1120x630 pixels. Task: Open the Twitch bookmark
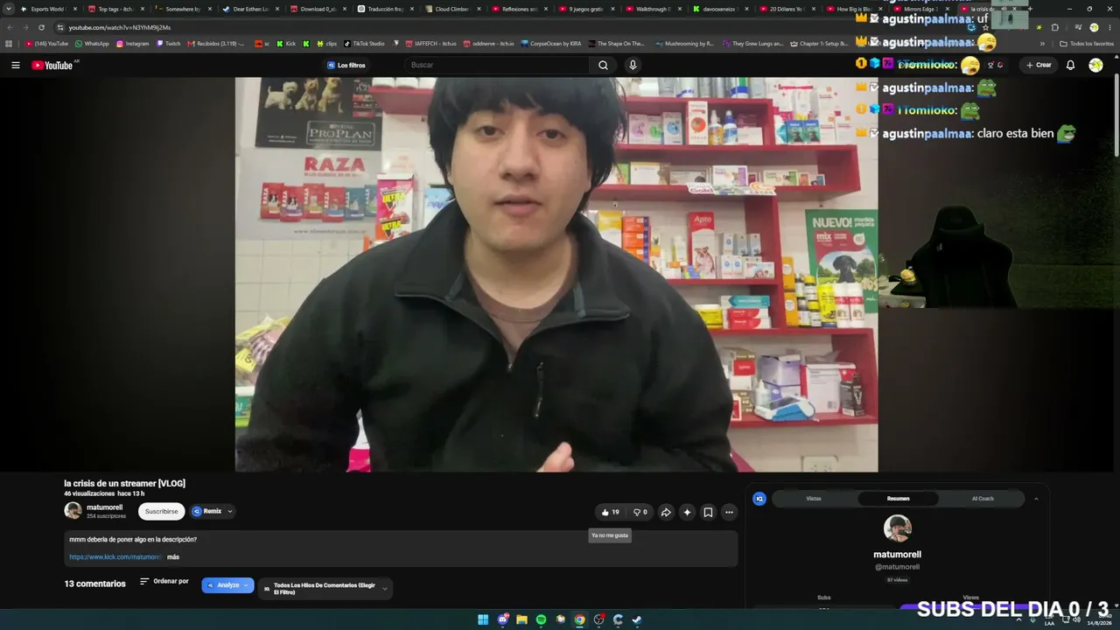[168, 44]
